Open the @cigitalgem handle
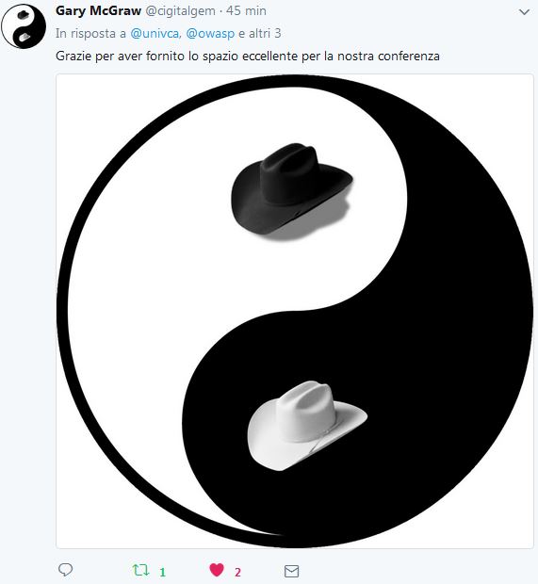Screen dimensions: 538x584 (180, 10)
